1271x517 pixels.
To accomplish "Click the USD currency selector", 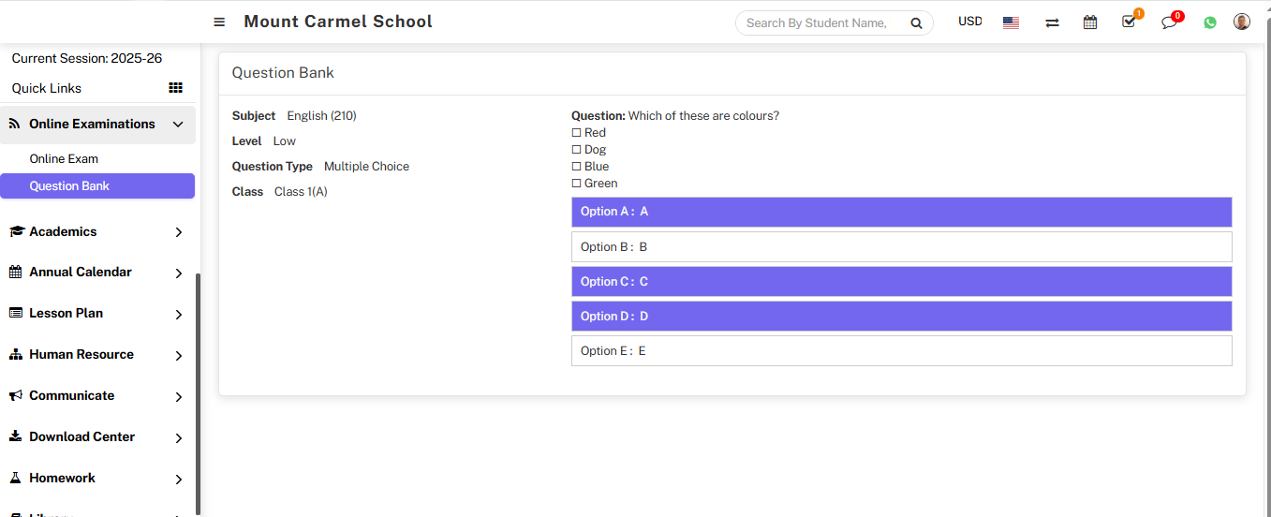I will [x=970, y=22].
